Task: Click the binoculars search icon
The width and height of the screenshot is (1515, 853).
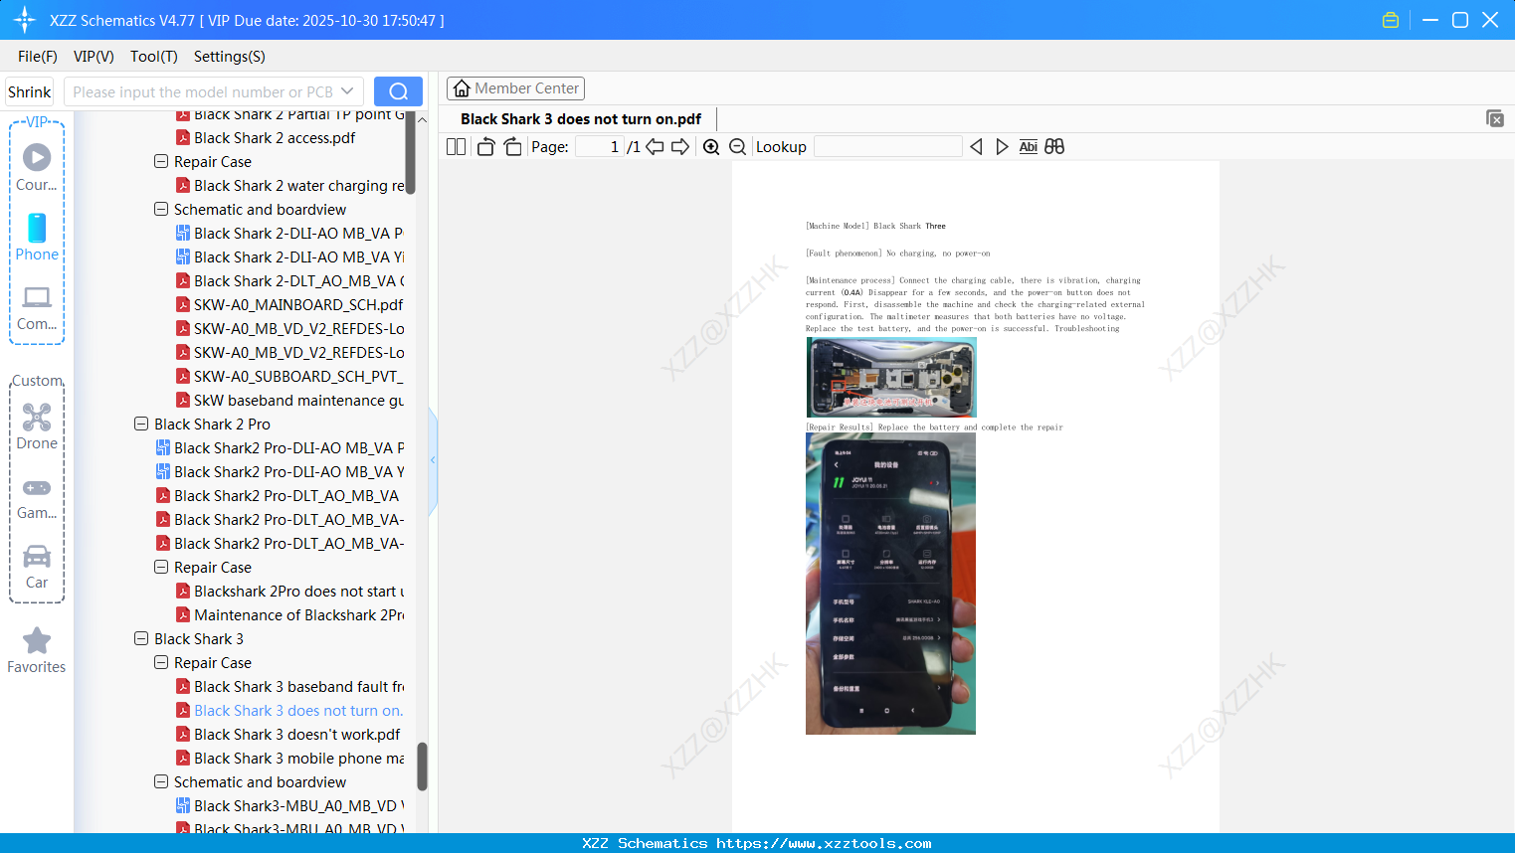Action: tap(1054, 147)
